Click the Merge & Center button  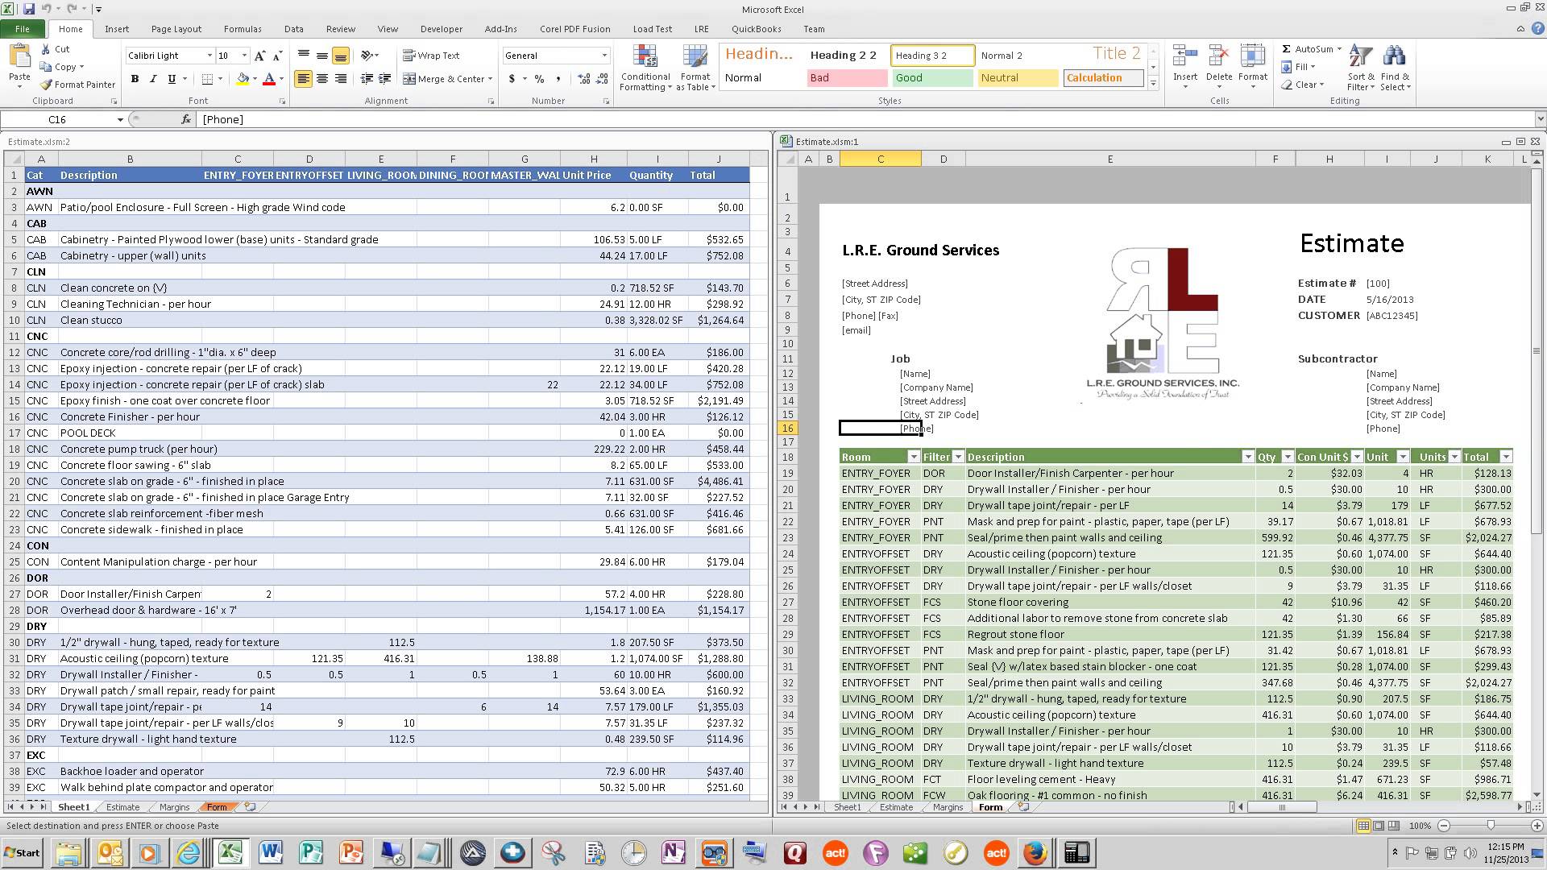[x=446, y=79]
